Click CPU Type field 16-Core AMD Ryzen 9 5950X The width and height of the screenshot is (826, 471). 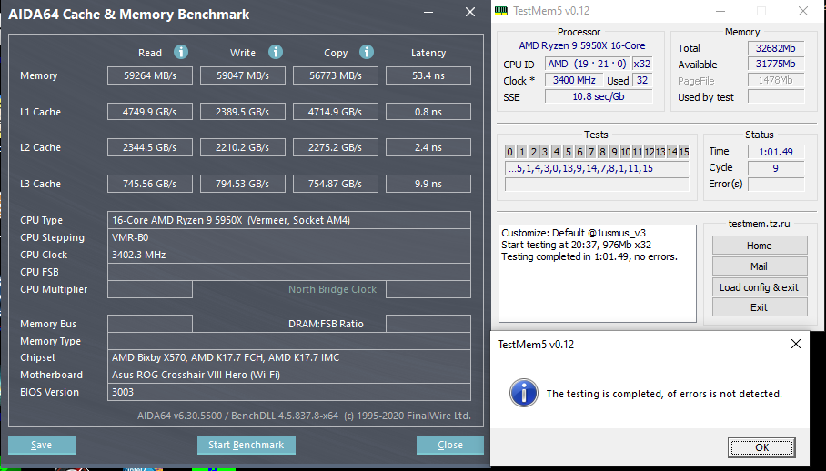click(289, 220)
